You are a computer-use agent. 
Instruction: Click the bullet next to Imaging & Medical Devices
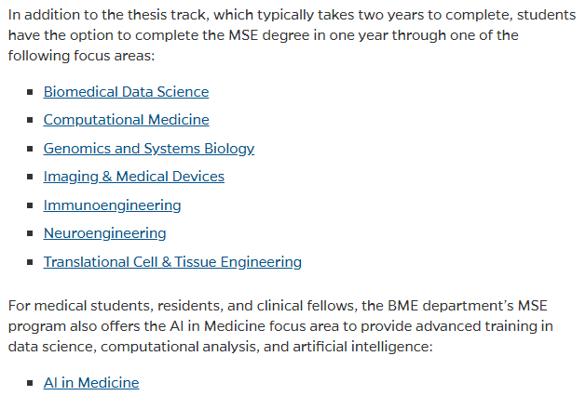[30, 177]
